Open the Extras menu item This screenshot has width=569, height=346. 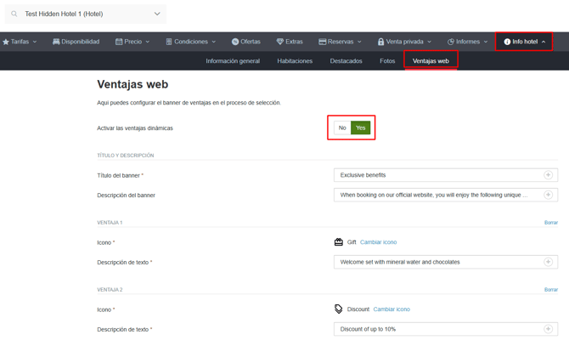pos(290,42)
